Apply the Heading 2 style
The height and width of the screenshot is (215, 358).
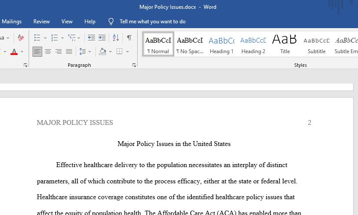click(253, 44)
